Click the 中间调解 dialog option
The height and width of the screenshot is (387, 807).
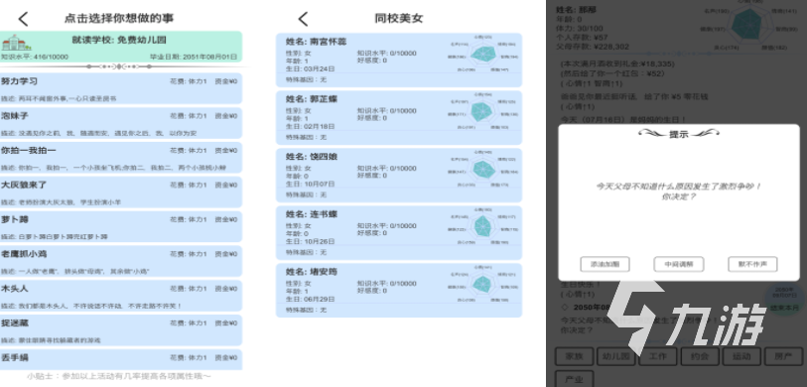678,265
